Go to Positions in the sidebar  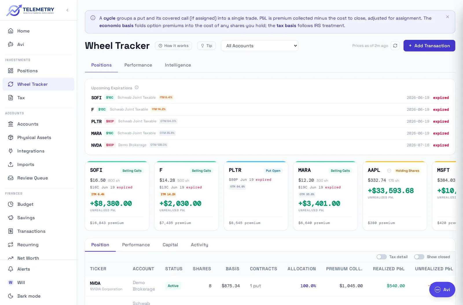(38, 71)
